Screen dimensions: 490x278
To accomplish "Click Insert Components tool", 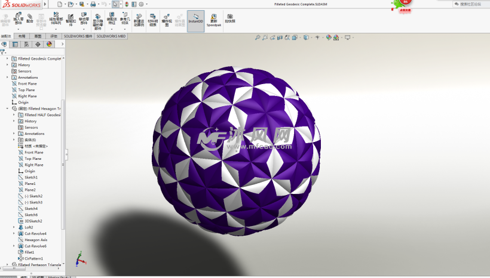I will click(x=19, y=18).
